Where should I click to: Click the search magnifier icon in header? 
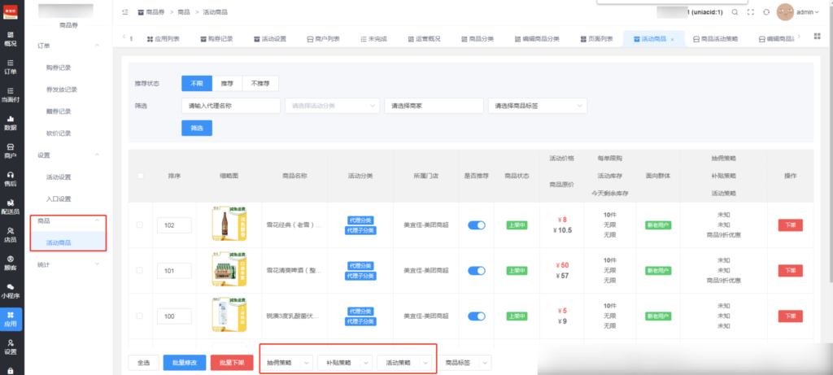pyautogui.click(x=735, y=11)
